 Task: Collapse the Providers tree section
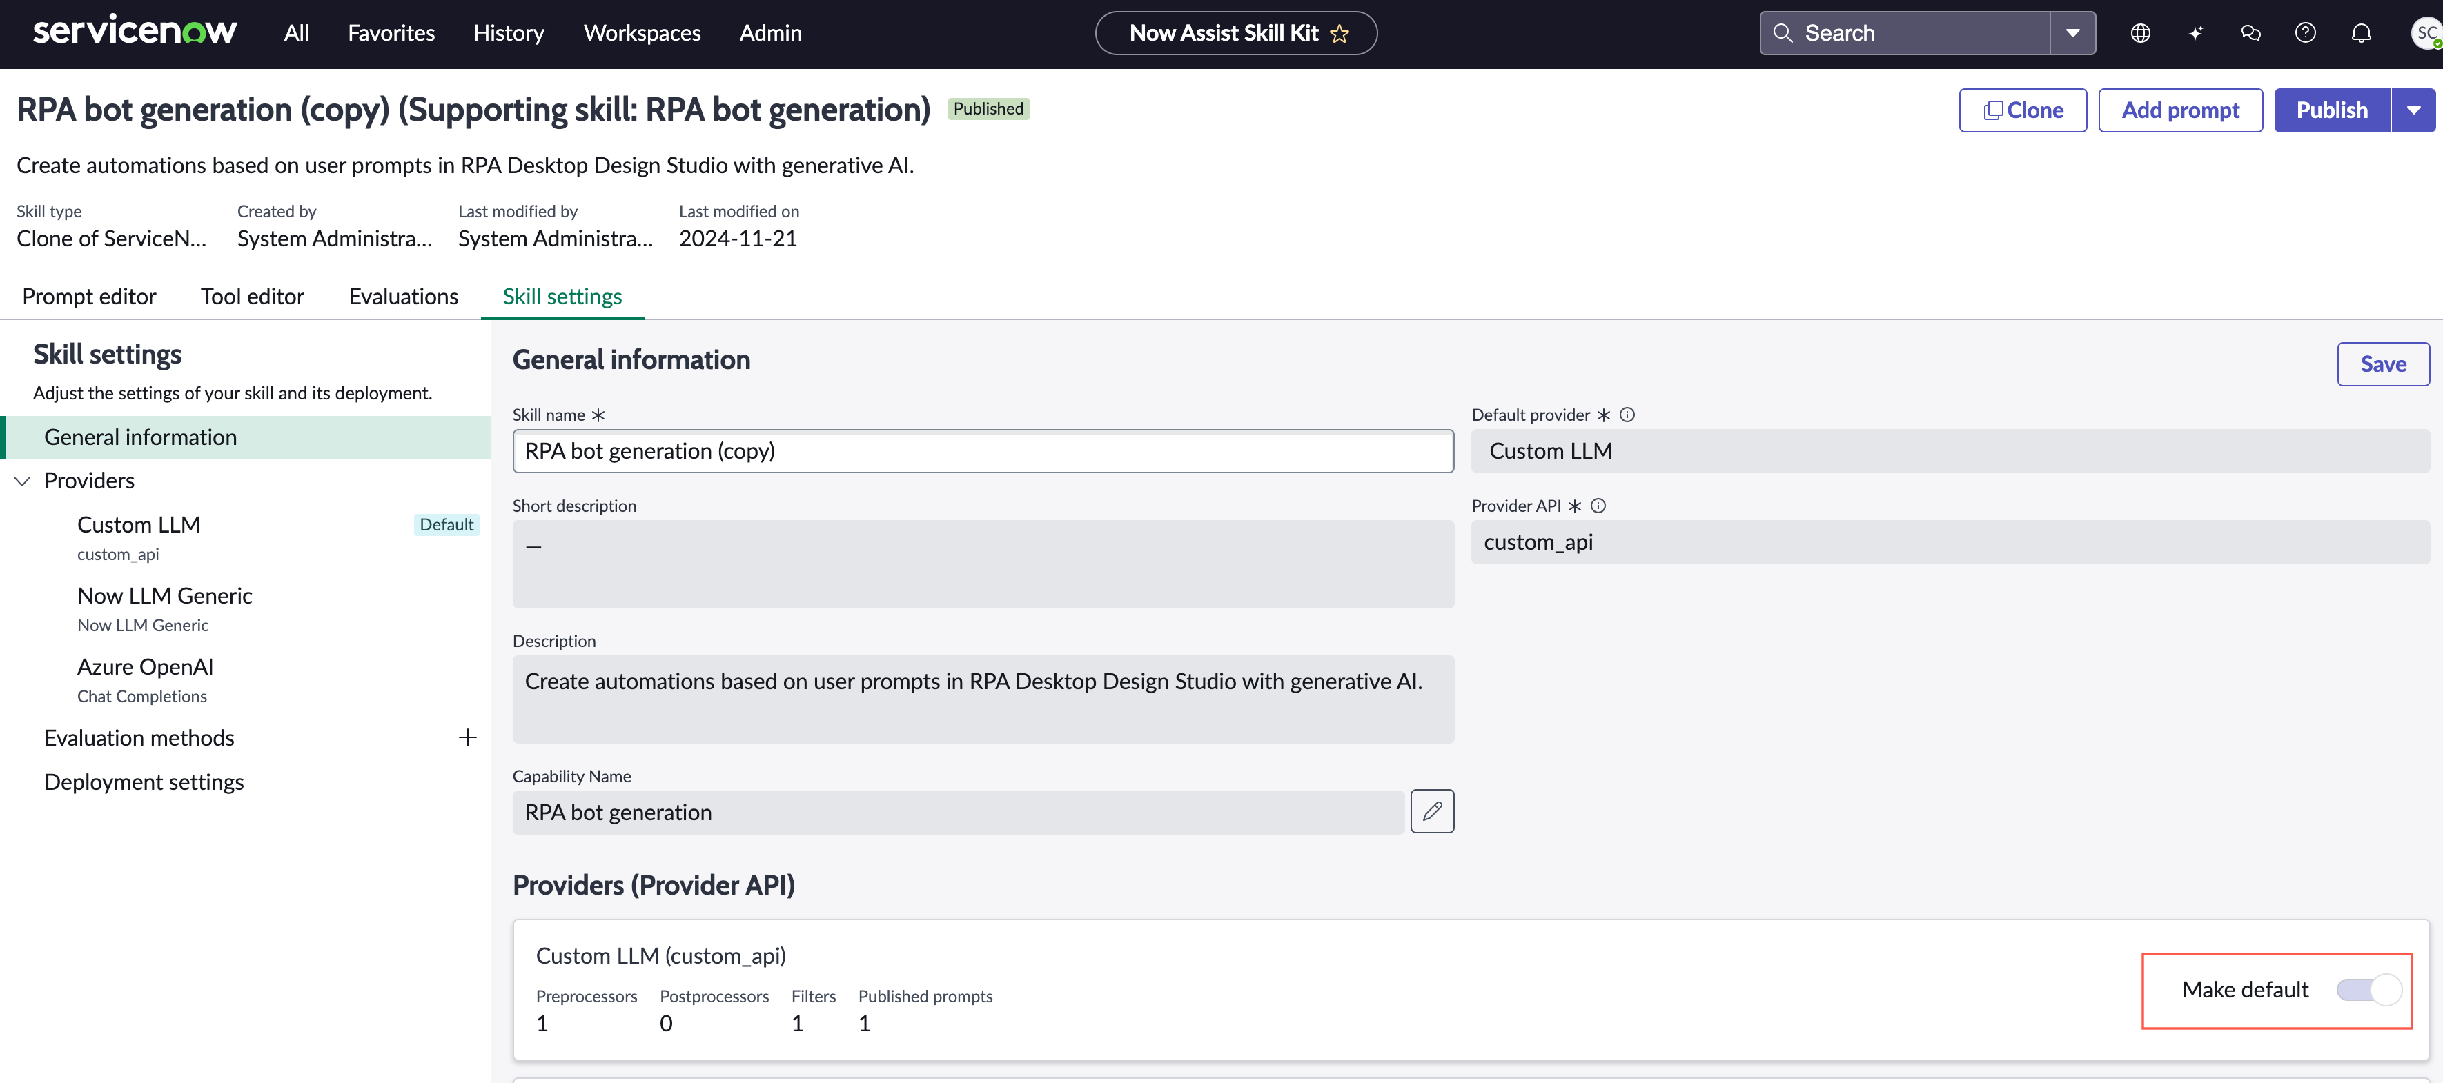coord(23,481)
